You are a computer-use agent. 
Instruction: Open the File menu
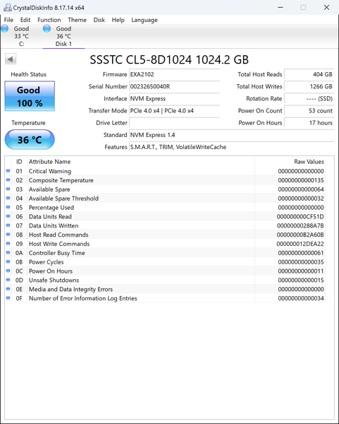(8, 20)
